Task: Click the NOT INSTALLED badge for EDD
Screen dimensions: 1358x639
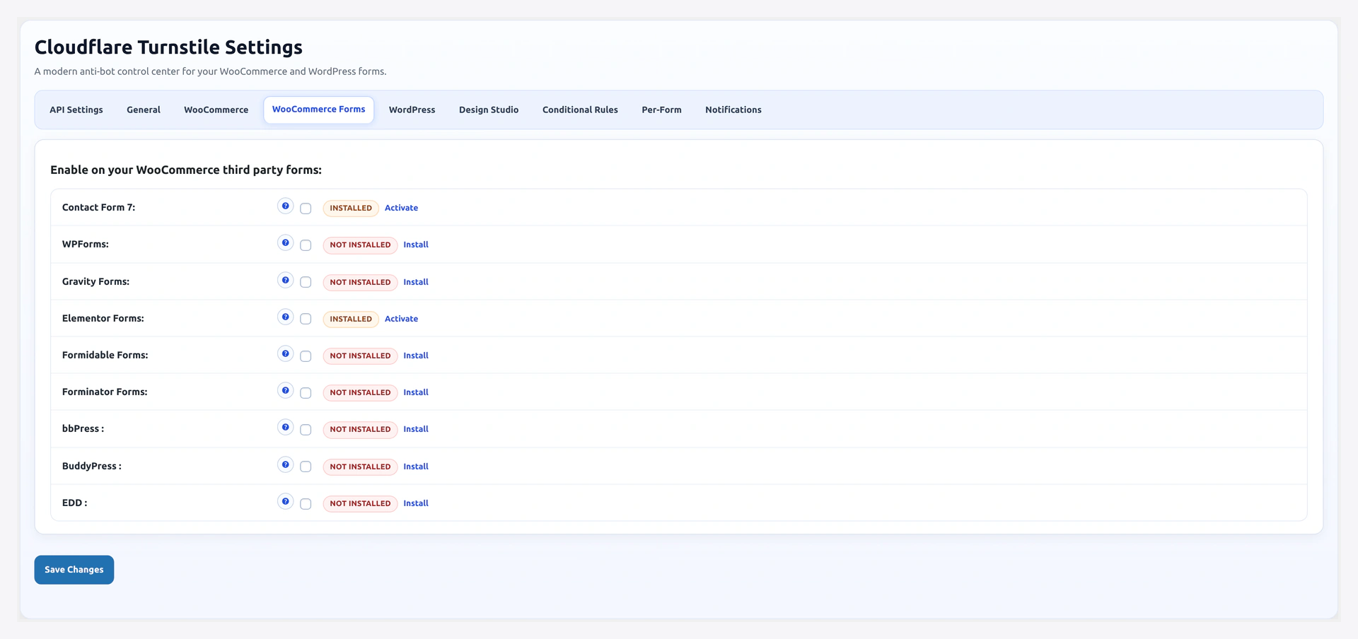Action: [x=360, y=503]
